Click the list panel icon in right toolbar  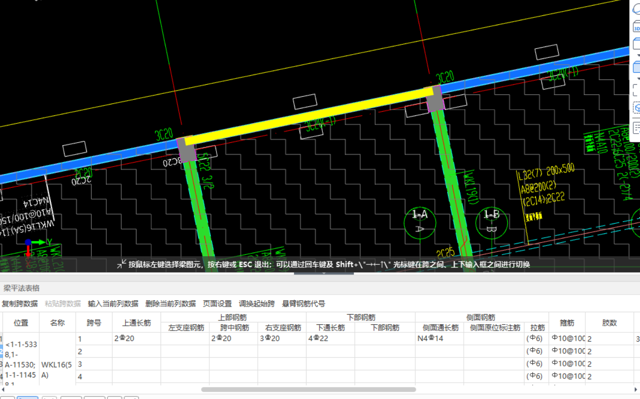pyautogui.click(x=636, y=128)
